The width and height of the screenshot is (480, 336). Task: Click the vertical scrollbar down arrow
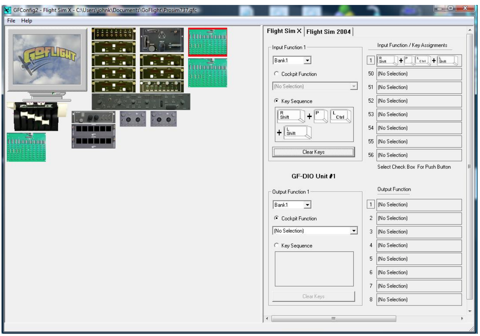(x=470, y=310)
